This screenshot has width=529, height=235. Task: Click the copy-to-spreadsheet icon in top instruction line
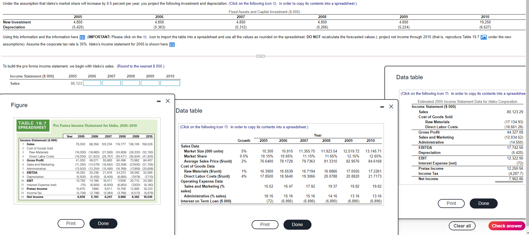[275, 4]
